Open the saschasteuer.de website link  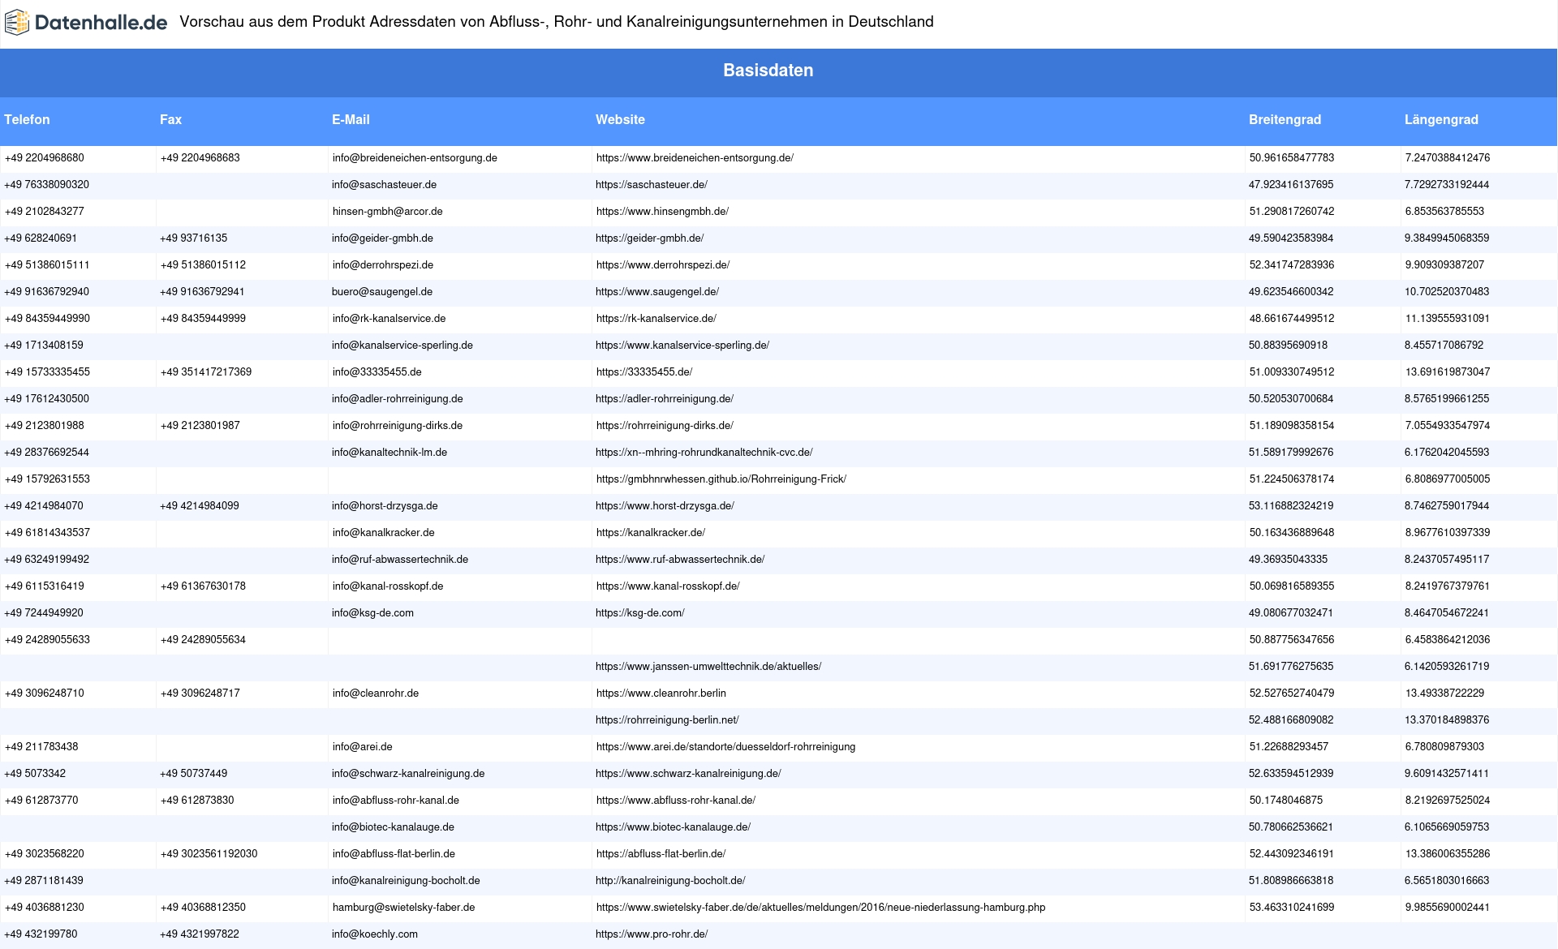coord(651,185)
